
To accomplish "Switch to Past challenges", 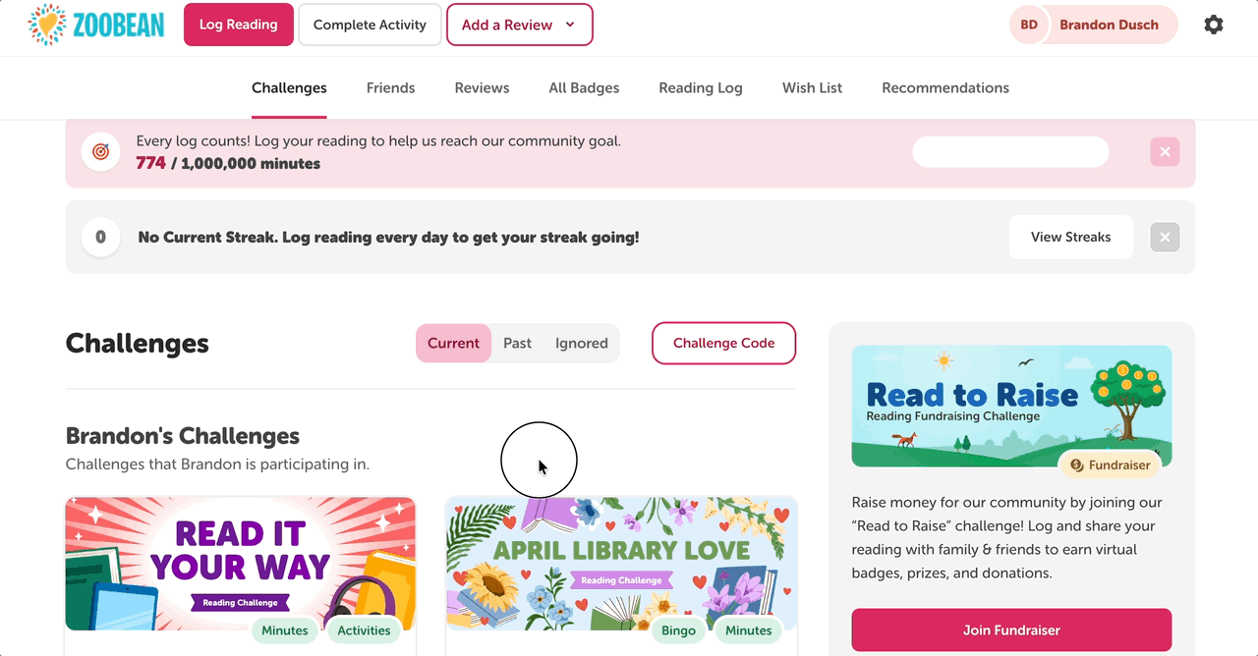I will (517, 344).
